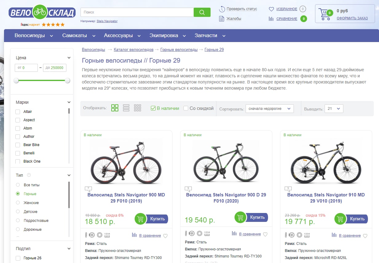379x263 pixels.
Task: Open the Запчасти menu
Action: [210, 36]
